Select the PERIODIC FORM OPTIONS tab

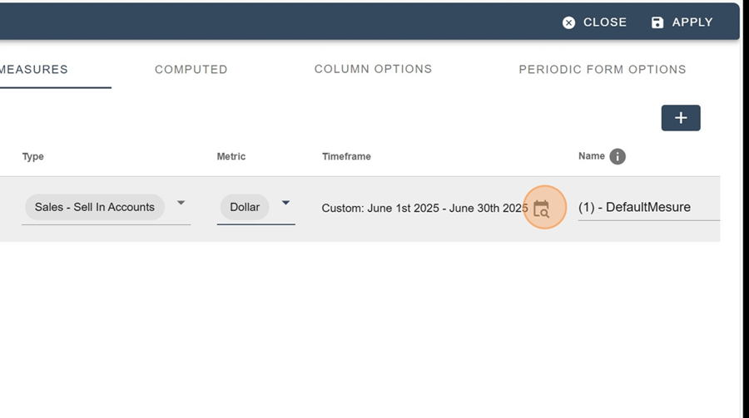(x=603, y=69)
